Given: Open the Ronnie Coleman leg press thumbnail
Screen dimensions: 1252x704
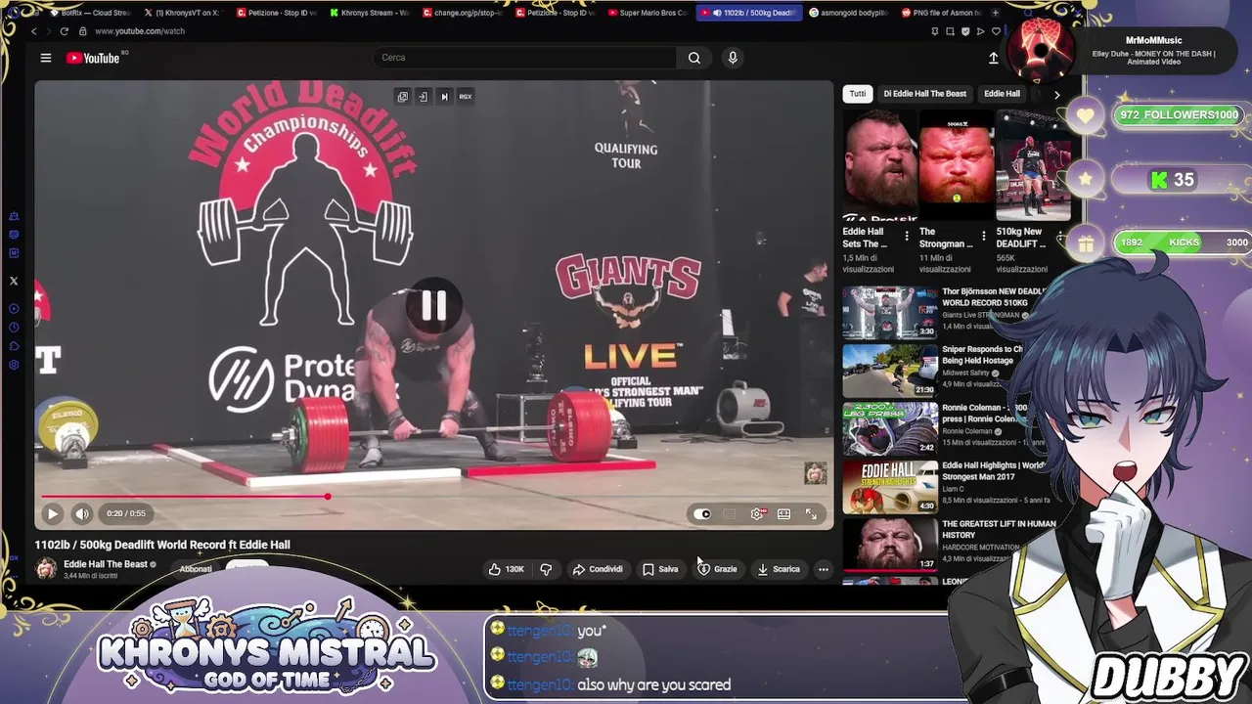Looking at the screenshot, I should pos(890,428).
